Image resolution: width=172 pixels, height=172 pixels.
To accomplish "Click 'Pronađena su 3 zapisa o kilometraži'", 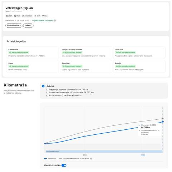I will 65,95.
